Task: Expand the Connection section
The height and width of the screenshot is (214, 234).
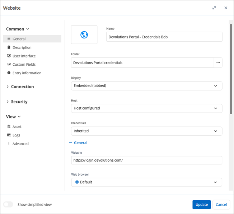Action: tap(20, 87)
